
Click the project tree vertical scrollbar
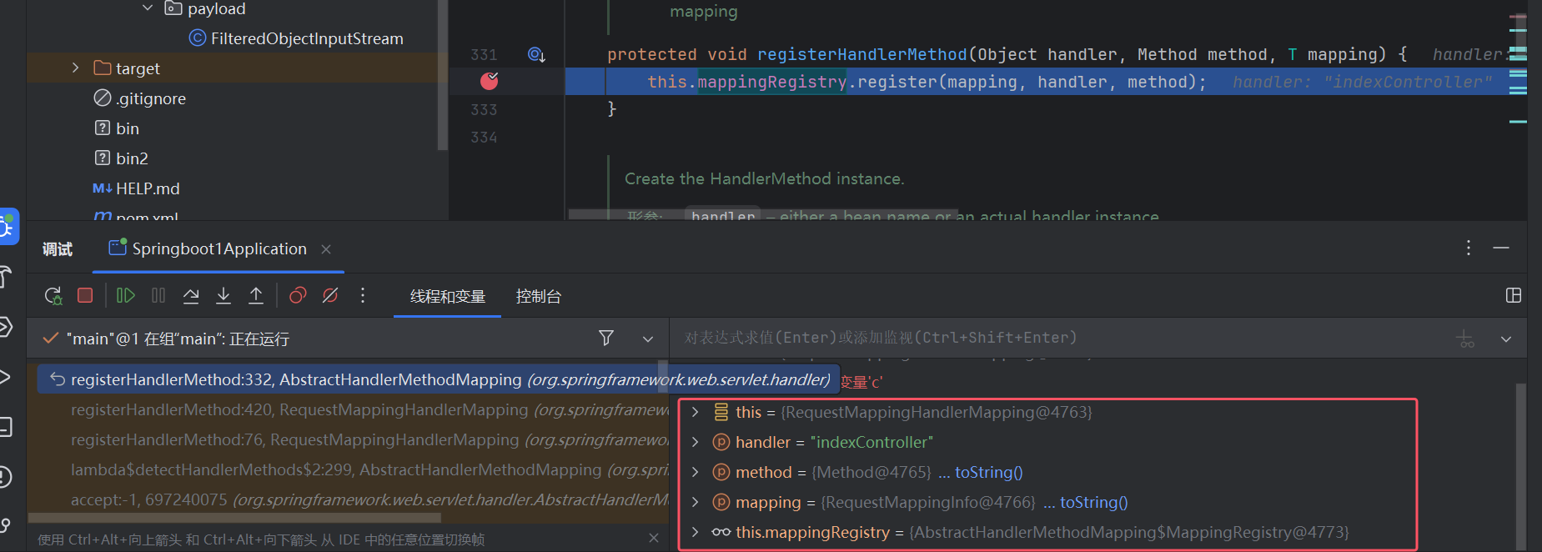443,75
